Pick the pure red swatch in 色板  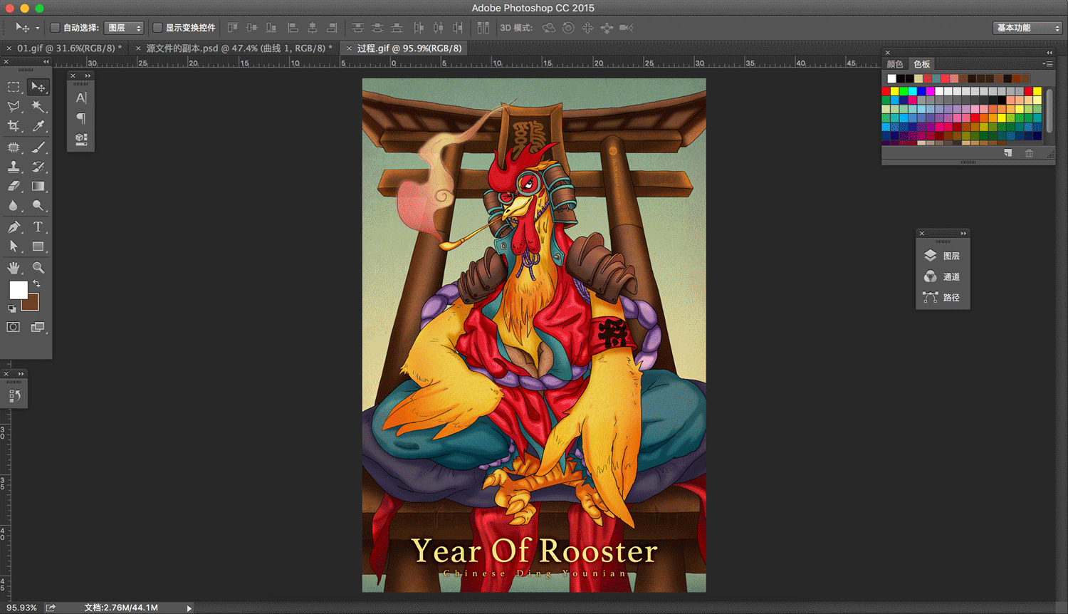pos(886,91)
